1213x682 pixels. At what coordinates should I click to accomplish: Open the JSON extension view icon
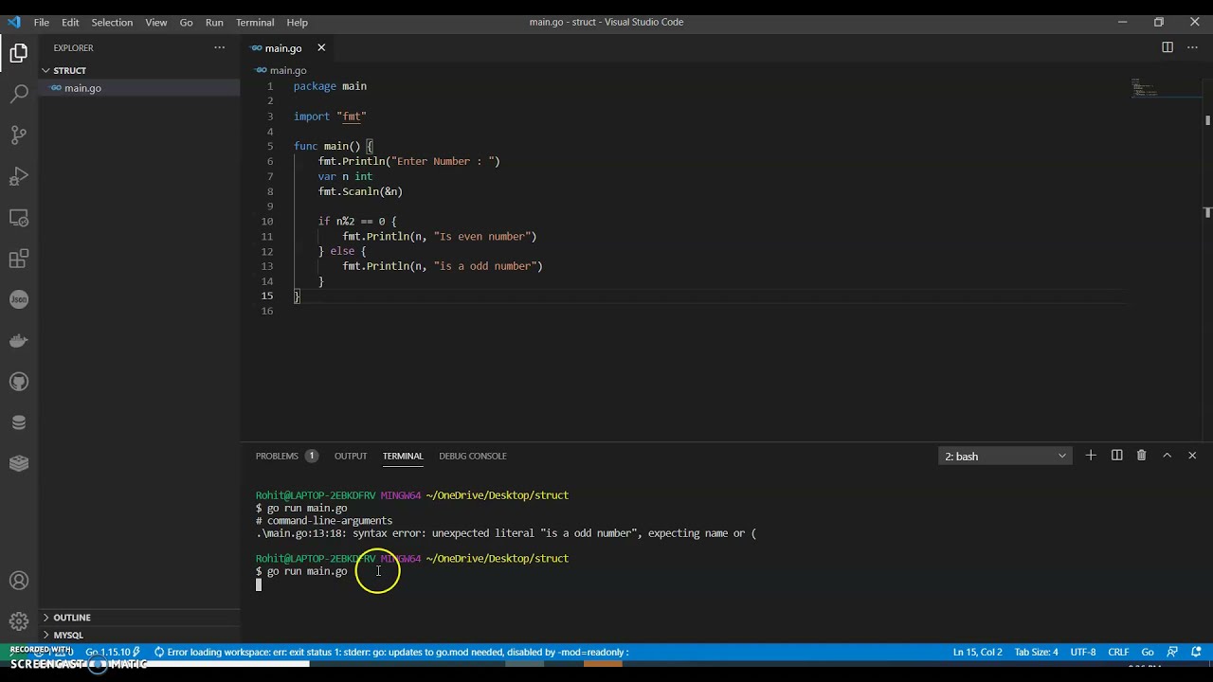[x=19, y=299]
